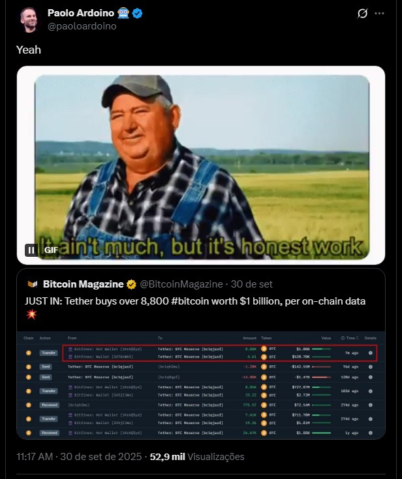Click the robot emoji next to the name
This screenshot has width=402, height=479.
pyautogui.click(x=123, y=13)
